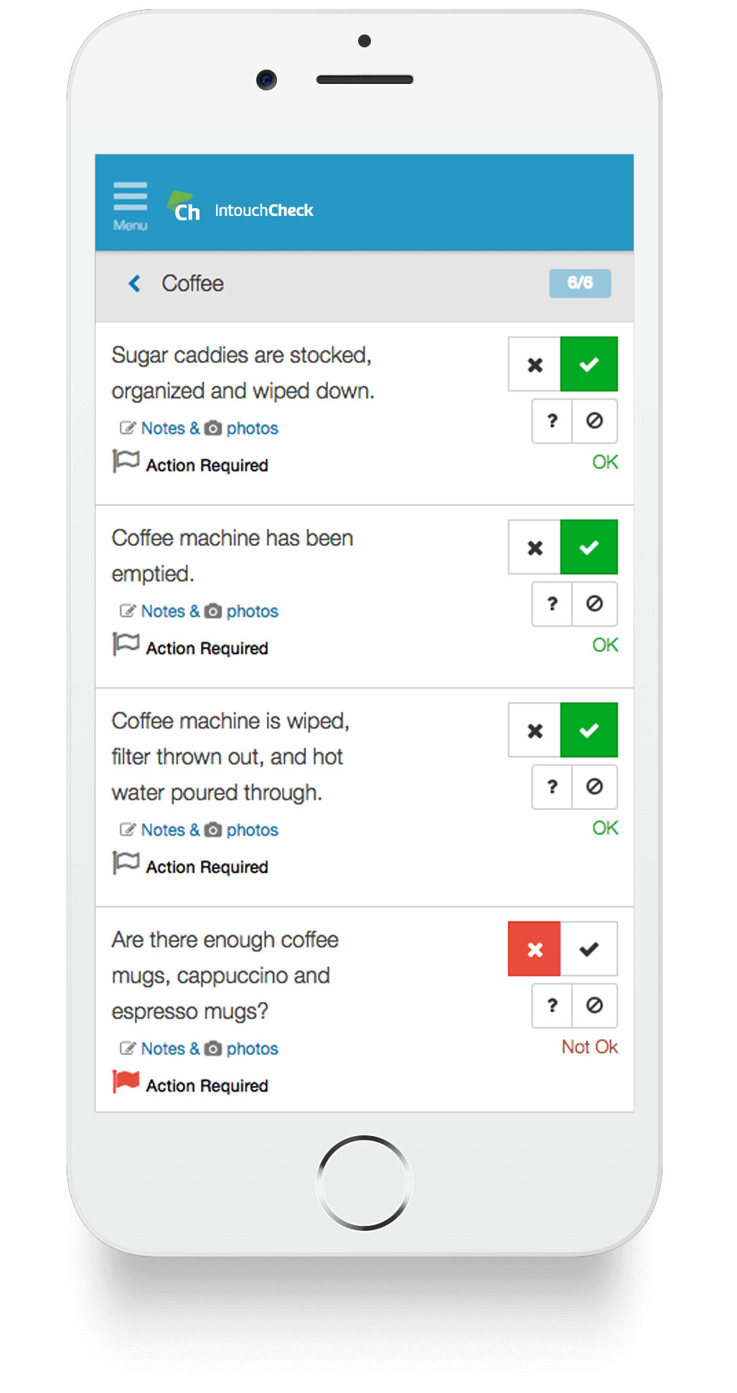737x1393 pixels.
Task: Select question mark for Coffee machine emptied
Action: pyautogui.click(x=552, y=604)
